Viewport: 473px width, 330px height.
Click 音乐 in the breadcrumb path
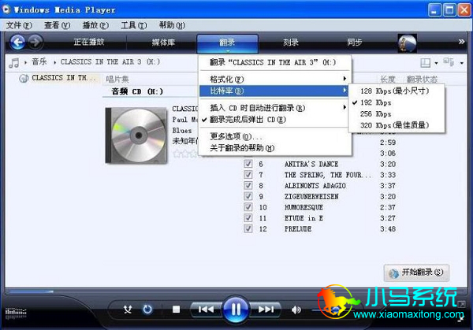click(x=39, y=61)
